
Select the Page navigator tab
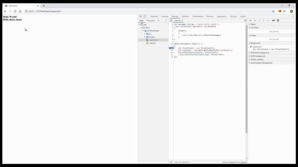[x=142, y=20]
